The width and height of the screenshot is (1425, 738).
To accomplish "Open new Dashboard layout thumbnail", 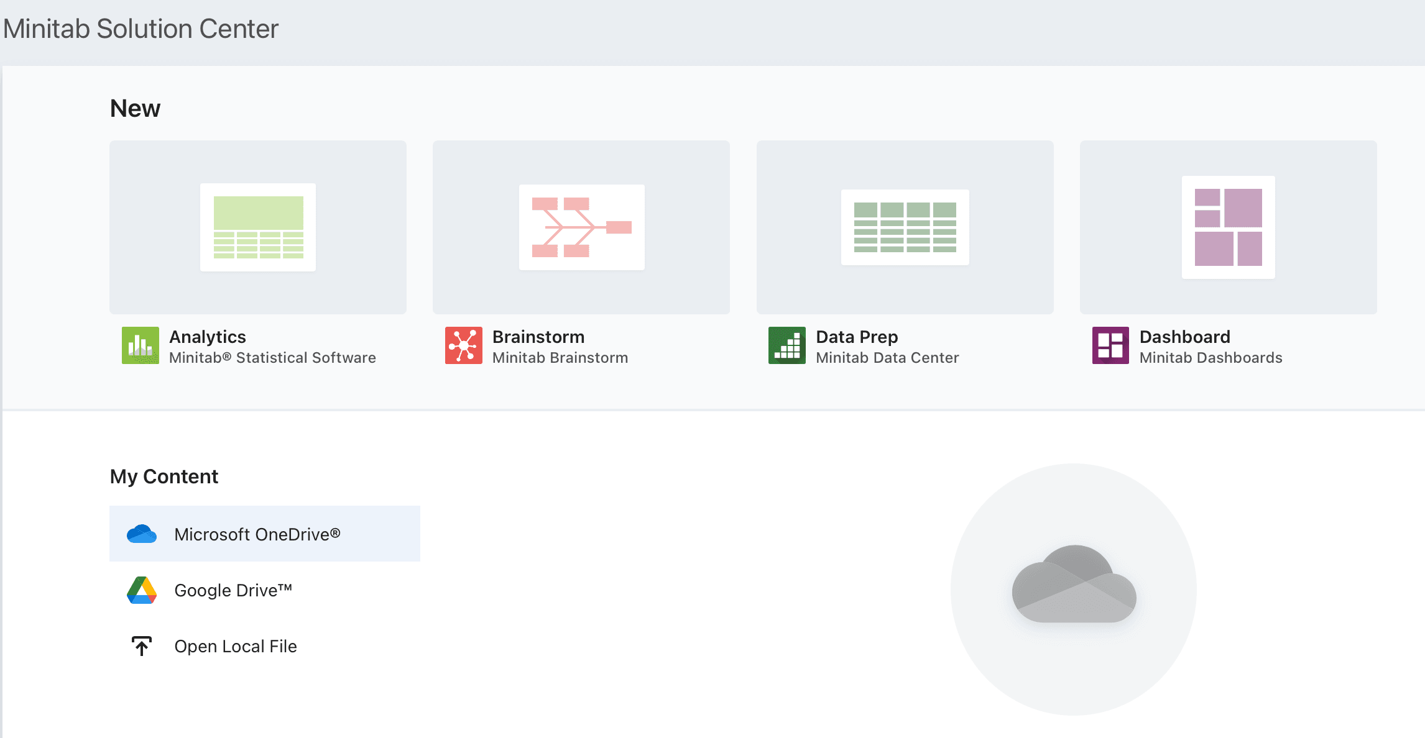I will [1229, 227].
